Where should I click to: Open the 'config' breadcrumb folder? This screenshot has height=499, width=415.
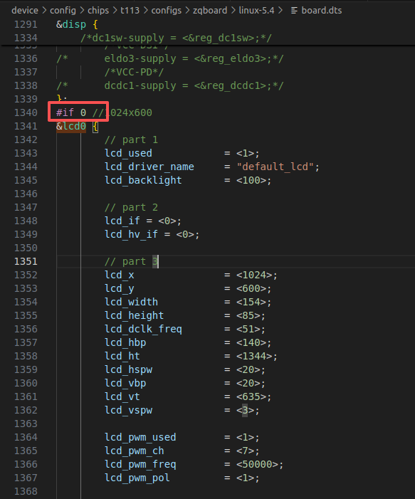click(63, 11)
